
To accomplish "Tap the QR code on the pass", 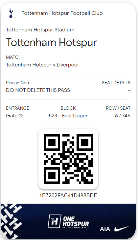I will coord(68,159).
